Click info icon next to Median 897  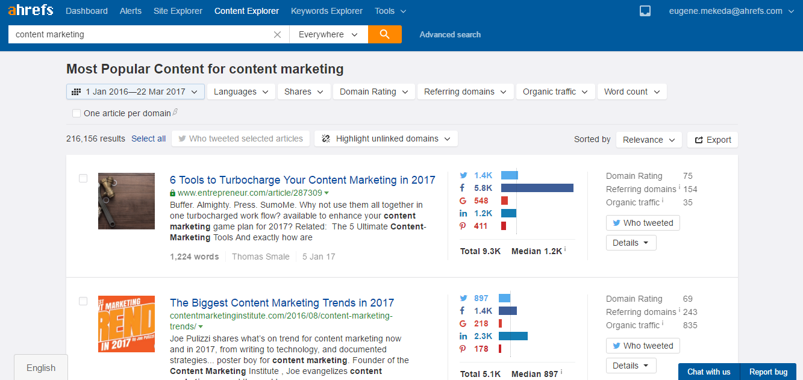coord(561,372)
